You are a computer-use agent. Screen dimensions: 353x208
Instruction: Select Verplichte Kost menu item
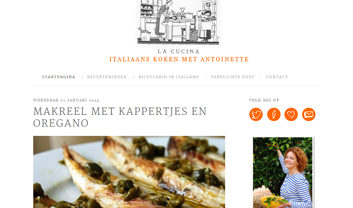232,77
